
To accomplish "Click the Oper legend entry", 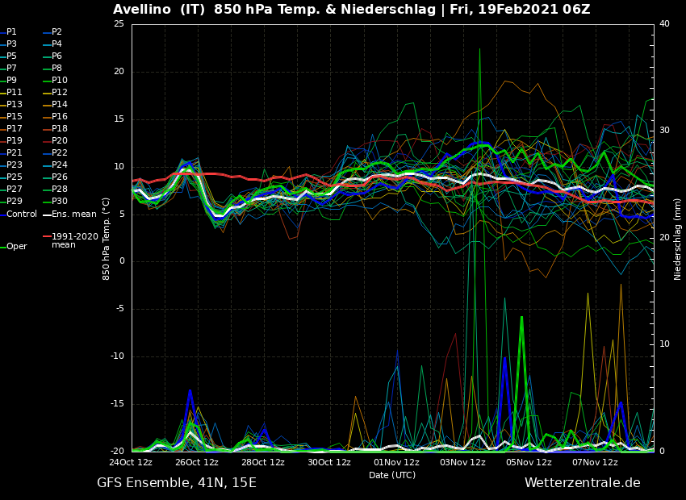I will pos(17,247).
